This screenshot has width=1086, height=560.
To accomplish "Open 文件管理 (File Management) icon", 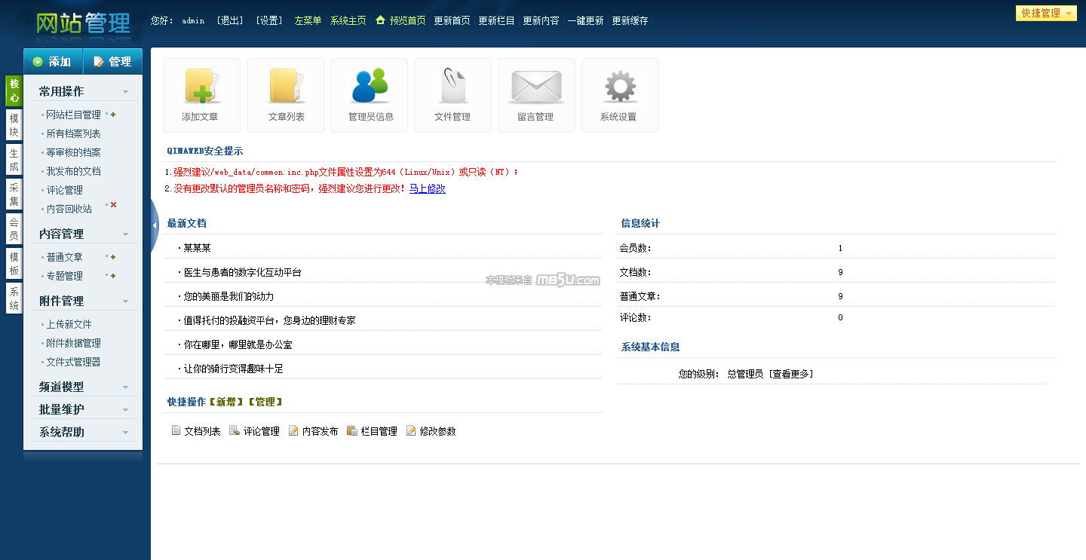I will [452, 95].
